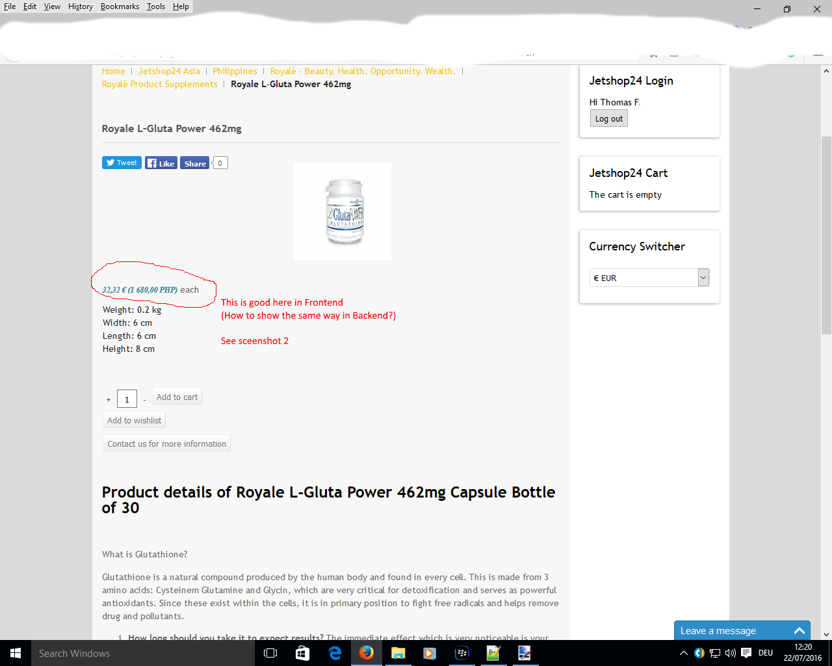
Task: Switch the DEU keyboard language indicator
Action: [x=766, y=653]
